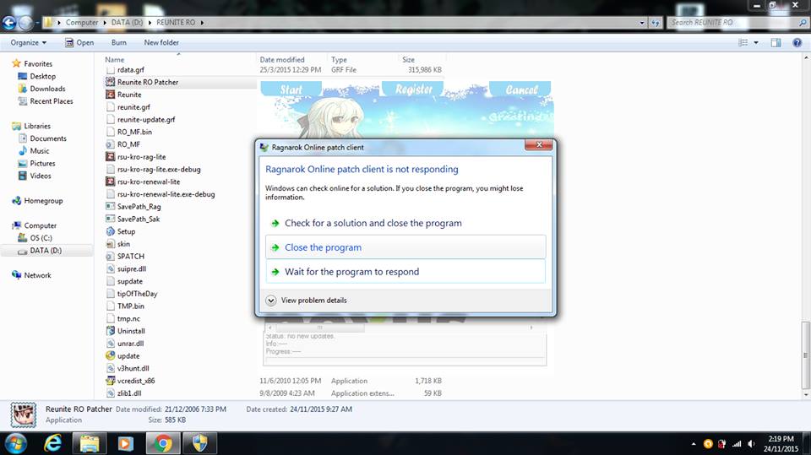Open address bar history dropdown arrow
Viewport: 811px width, 455px height.
tap(642, 23)
